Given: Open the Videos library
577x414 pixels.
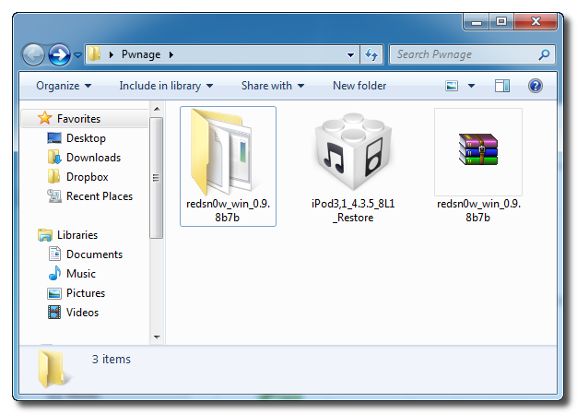Looking at the screenshot, I should click(82, 313).
